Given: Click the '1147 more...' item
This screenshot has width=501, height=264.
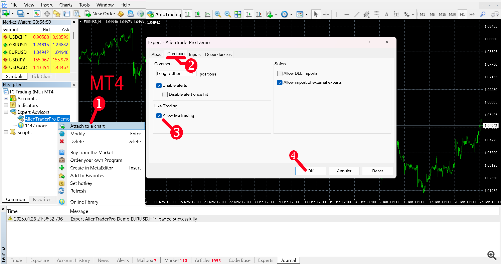Looking at the screenshot, I should 37,126.
